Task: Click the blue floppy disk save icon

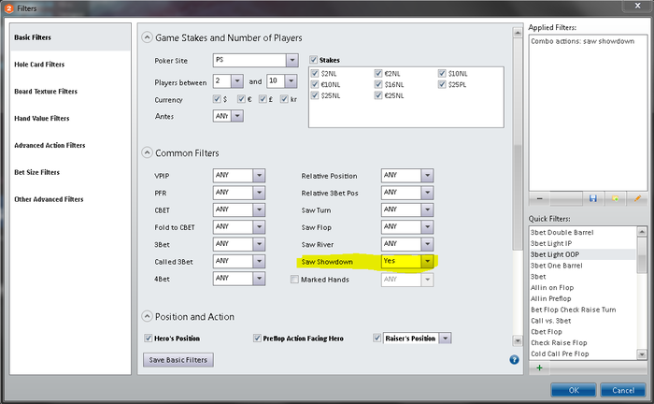Action: [x=592, y=198]
